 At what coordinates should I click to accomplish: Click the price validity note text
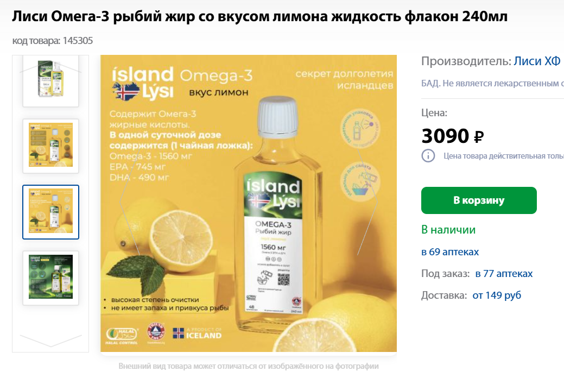tap(504, 156)
